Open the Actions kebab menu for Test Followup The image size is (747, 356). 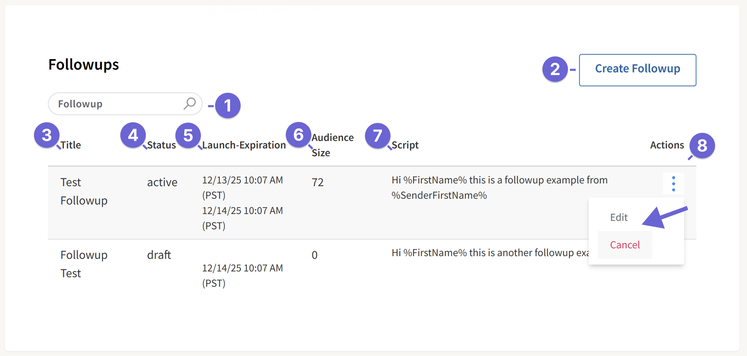674,184
